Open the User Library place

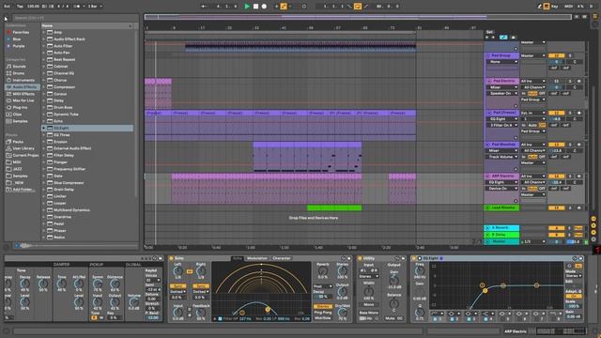(x=23, y=148)
